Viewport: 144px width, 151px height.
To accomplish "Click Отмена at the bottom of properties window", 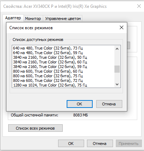I will pyautogui.click(x=100, y=144).
